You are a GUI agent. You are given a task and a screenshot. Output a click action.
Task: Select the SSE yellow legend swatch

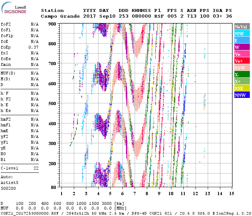pyautogui.click(x=242, y=88)
